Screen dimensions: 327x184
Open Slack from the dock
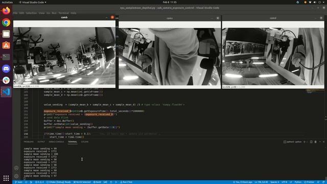point(6,80)
